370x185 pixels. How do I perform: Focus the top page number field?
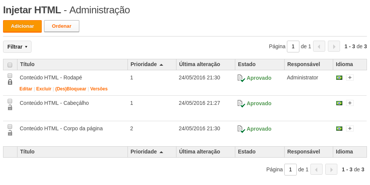[293, 47]
